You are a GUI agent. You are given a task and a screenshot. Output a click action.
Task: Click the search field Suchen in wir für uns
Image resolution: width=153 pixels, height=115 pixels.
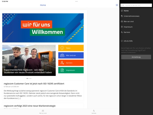tap(136, 5)
